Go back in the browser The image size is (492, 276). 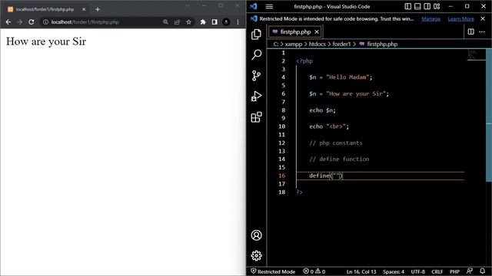coord(8,22)
